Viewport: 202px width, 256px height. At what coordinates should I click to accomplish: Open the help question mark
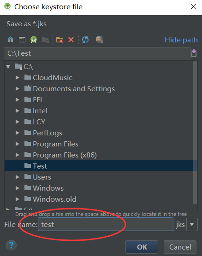(x=11, y=245)
